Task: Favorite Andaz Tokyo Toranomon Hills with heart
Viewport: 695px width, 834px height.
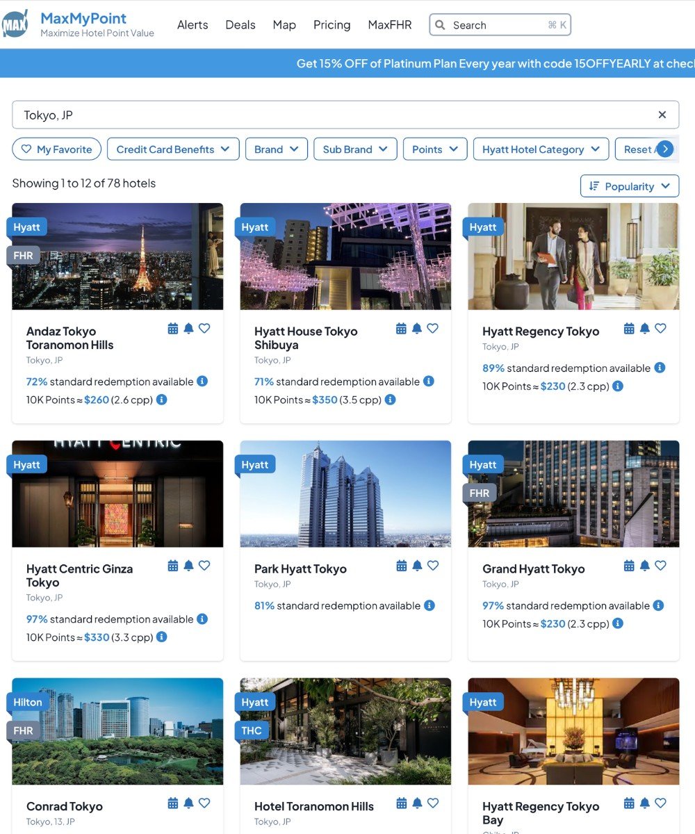Action: pos(204,329)
